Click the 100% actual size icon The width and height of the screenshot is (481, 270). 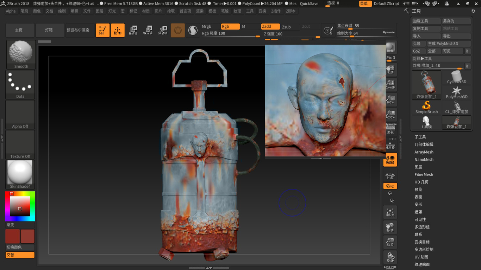[x=390, y=99]
